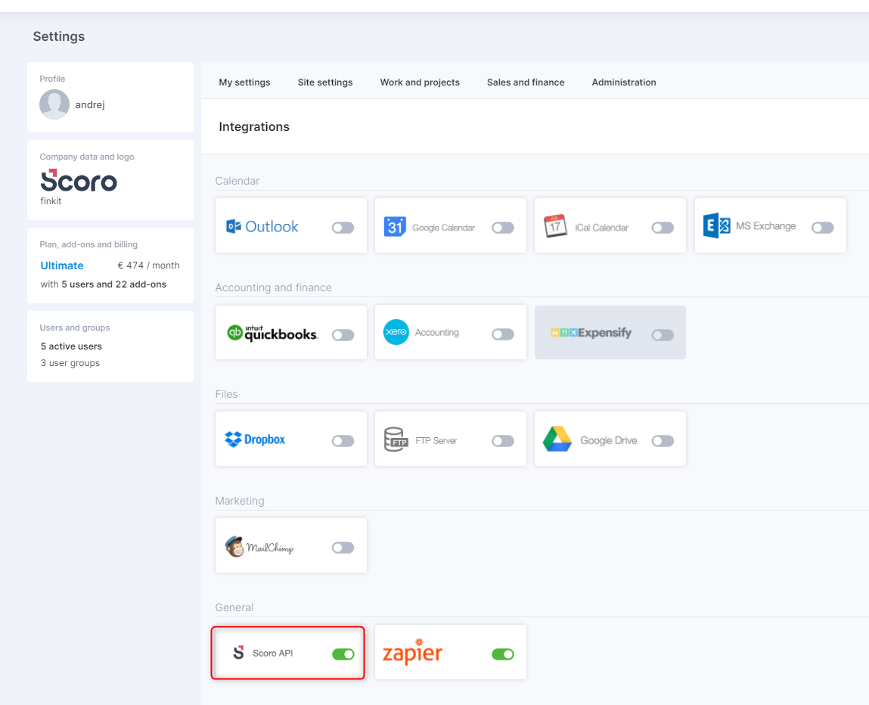The width and height of the screenshot is (869, 705).
Task: Enable the iCal Calendar switch
Action: tap(663, 228)
